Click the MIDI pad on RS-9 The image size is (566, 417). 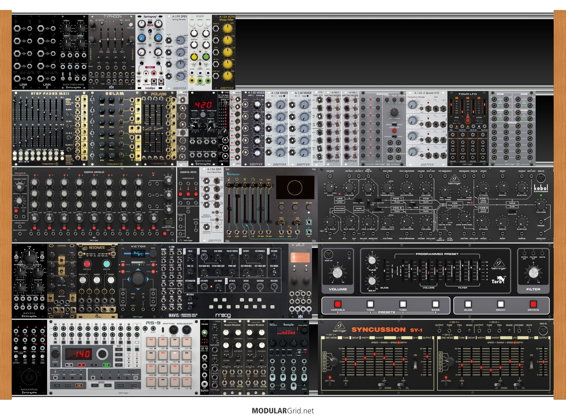151,342
